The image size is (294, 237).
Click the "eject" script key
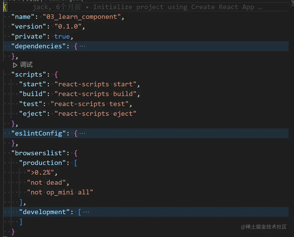click(33, 114)
